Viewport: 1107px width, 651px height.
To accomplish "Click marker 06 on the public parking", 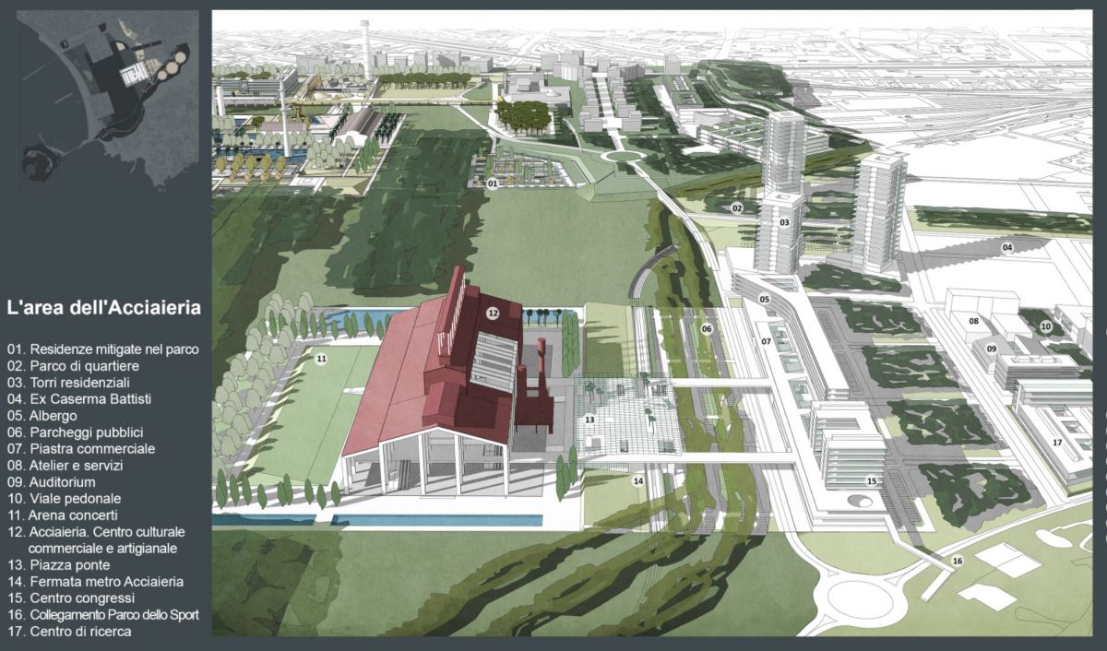I will click(707, 329).
